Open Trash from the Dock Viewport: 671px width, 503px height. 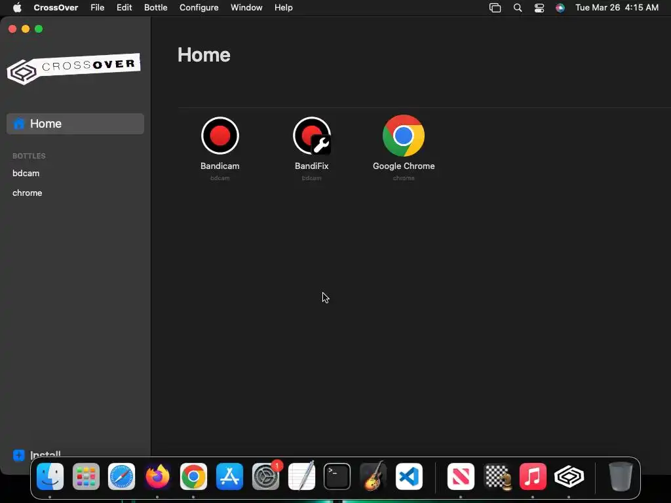tap(621, 476)
